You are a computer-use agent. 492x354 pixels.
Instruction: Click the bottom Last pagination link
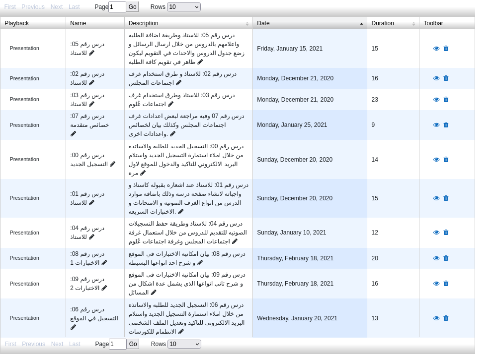[75, 344]
